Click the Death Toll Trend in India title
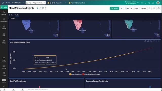Image resolution: width=162 pixels, height=91 pixels. (18, 81)
